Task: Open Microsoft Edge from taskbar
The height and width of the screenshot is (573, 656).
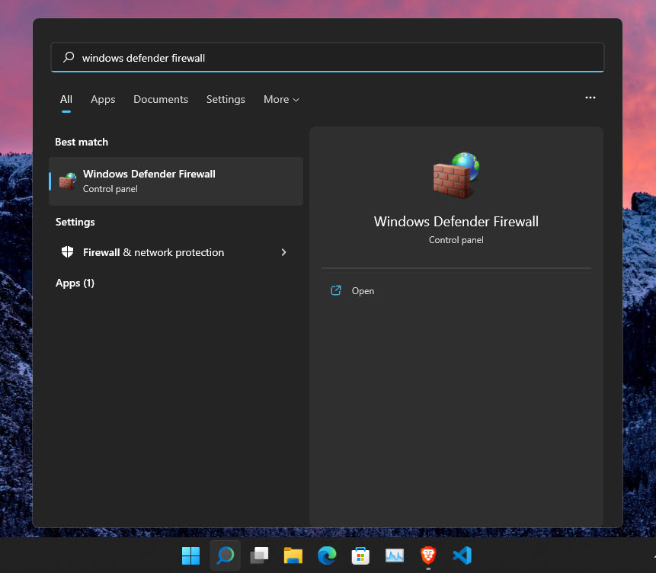Action: tap(327, 555)
